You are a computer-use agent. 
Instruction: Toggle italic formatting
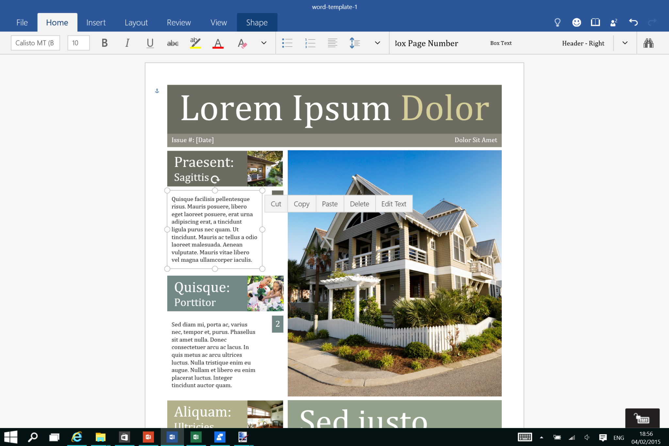coord(127,43)
